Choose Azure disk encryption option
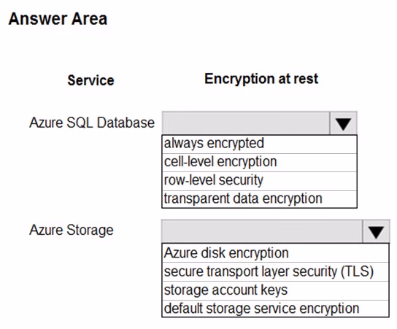 275,253
